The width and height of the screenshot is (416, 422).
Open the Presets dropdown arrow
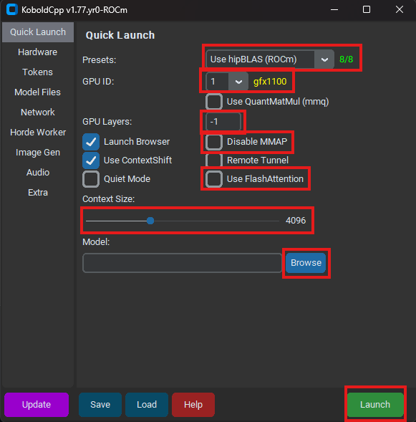(324, 59)
